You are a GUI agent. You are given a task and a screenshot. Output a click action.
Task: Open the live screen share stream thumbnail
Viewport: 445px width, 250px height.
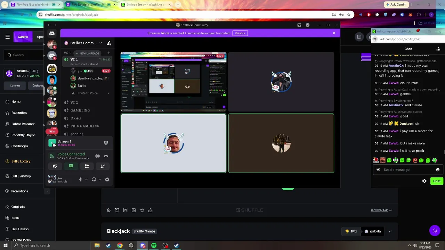pyautogui.click(x=173, y=82)
